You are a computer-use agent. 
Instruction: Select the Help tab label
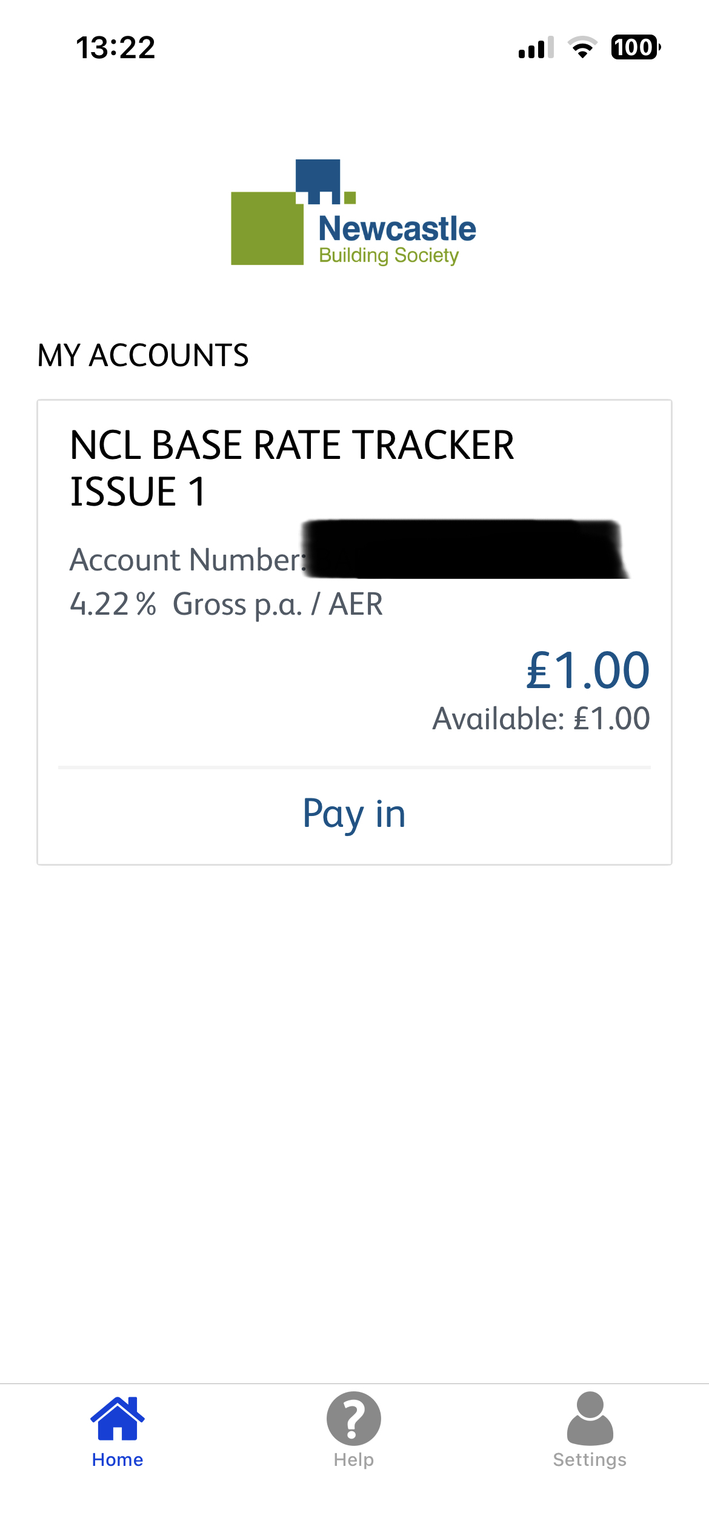[354, 1460]
